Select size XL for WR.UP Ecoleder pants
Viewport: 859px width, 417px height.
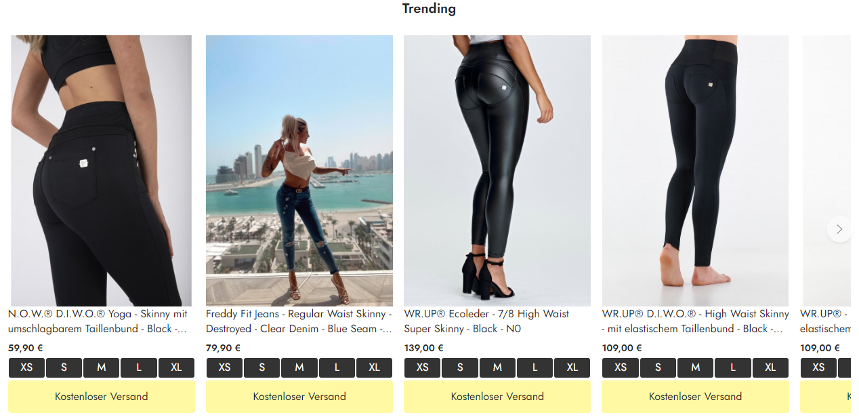[572, 368]
